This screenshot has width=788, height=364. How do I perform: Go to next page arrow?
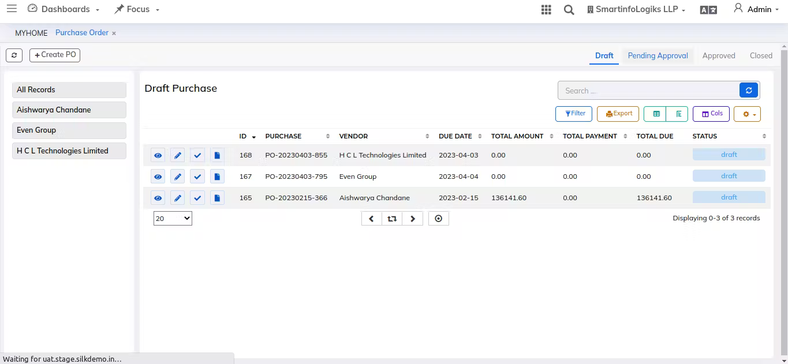pyautogui.click(x=413, y=219)
